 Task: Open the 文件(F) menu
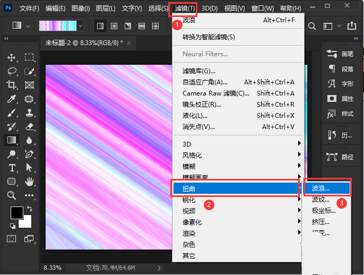click(29, 8)
